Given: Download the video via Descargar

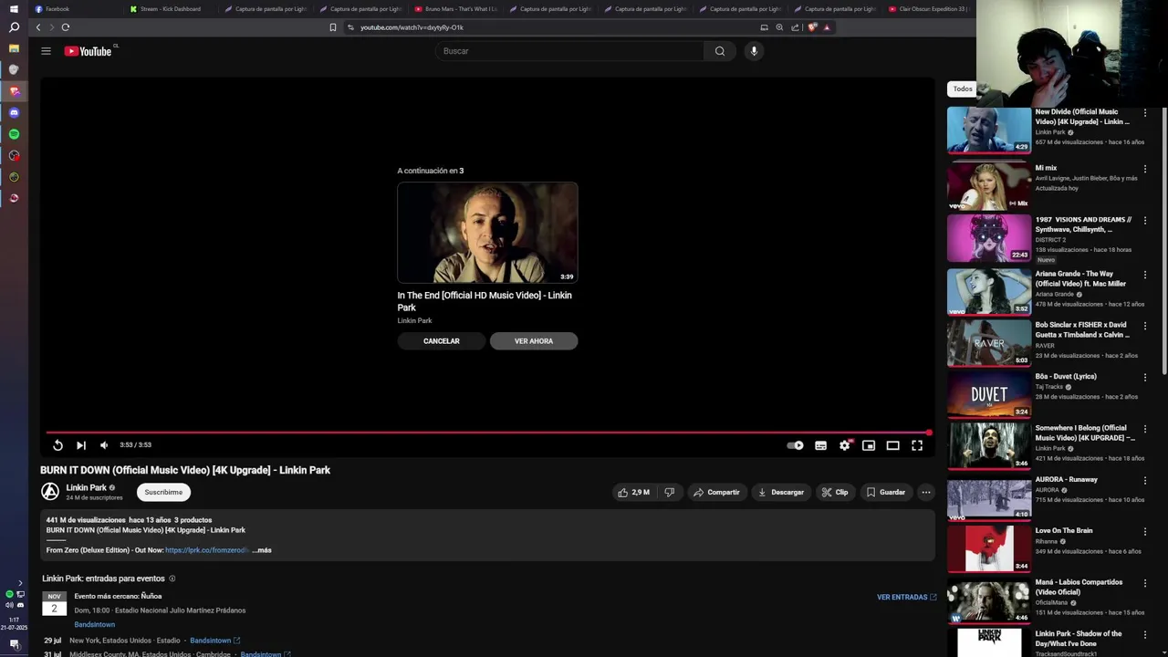Looking at the screenshot, I should 781,492.
